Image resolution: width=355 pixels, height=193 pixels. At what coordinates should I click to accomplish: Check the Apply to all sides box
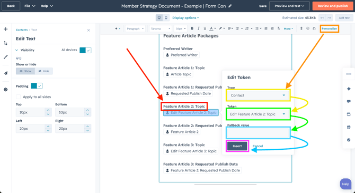(18, 97)
